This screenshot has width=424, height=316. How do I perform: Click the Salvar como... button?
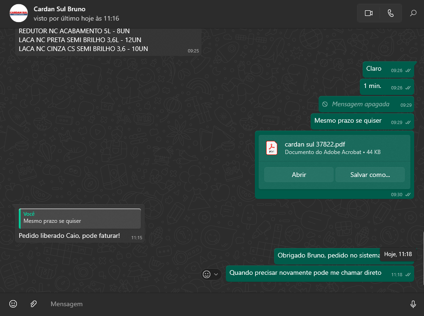[370, 175]
